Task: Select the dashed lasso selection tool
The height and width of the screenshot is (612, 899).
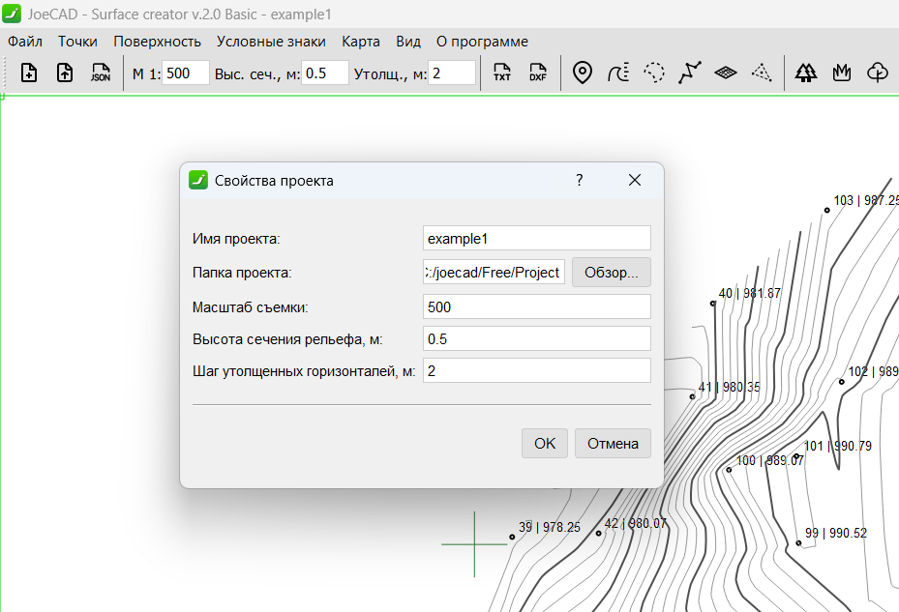Action: [655, 73]
